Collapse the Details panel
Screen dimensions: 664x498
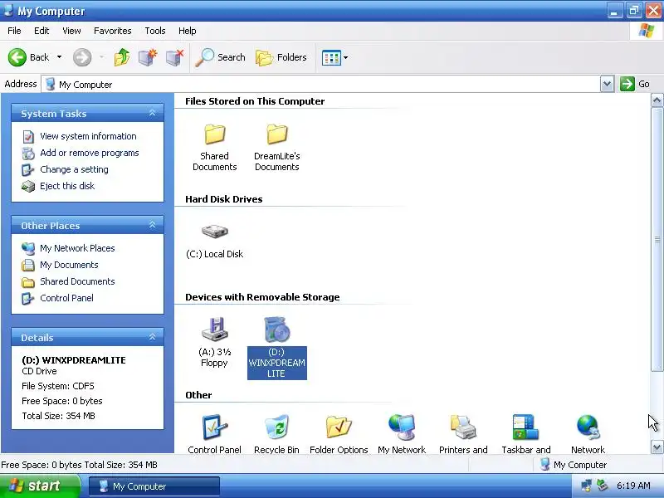152,337
